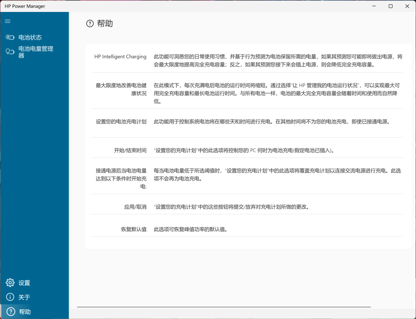416x319 pixels.
Task: Click the "恢复默认值" topic label
Action: [134, 229]
